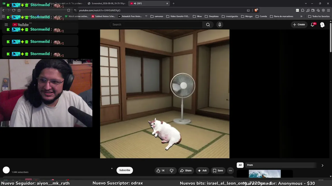
Task: Open the surfing video thumbnail
Action: tap(265, 174)
